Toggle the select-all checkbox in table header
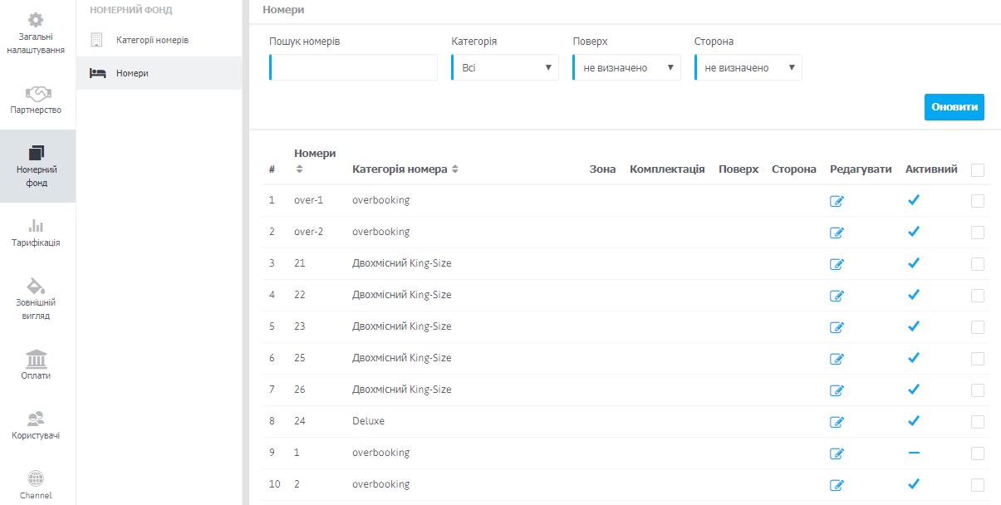The width and height of the screenshot is (1001, 505). [978, 170]
